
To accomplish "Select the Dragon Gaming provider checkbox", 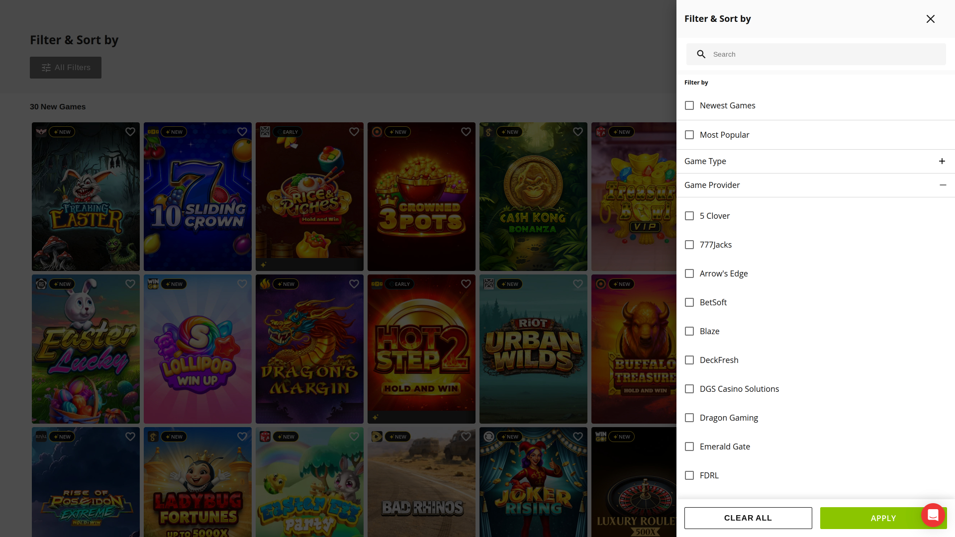I will tap(689, 418).
